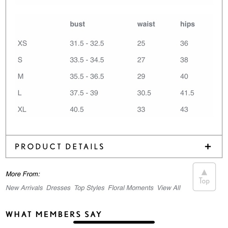The image size is (228, 228).
Task: Click the waist column header
Action: [x=146, y=24]
